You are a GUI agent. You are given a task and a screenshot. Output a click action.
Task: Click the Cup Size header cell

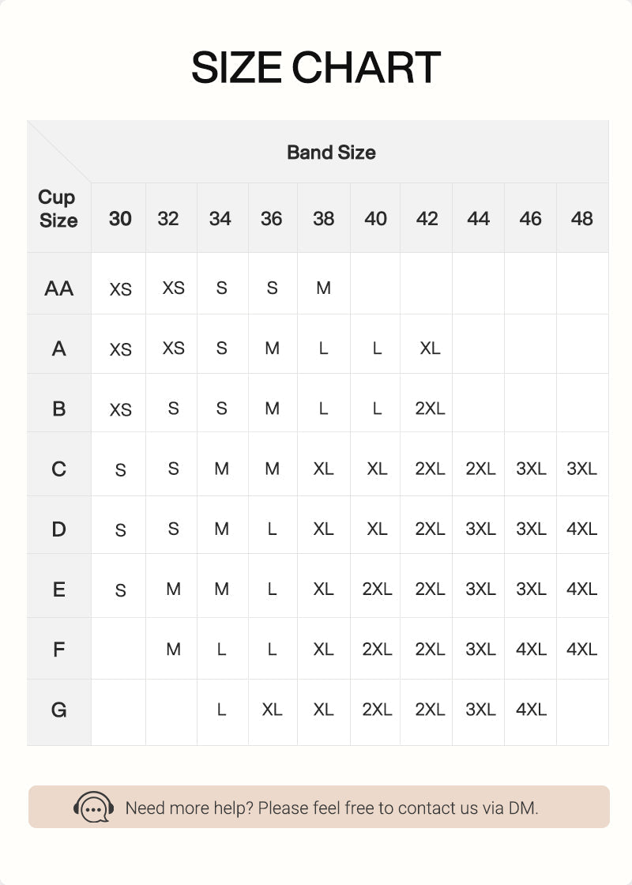[x=58, y=209]
